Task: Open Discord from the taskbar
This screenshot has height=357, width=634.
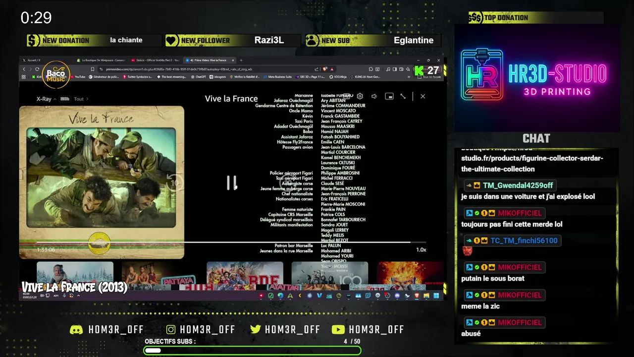Action: (397, 296)
